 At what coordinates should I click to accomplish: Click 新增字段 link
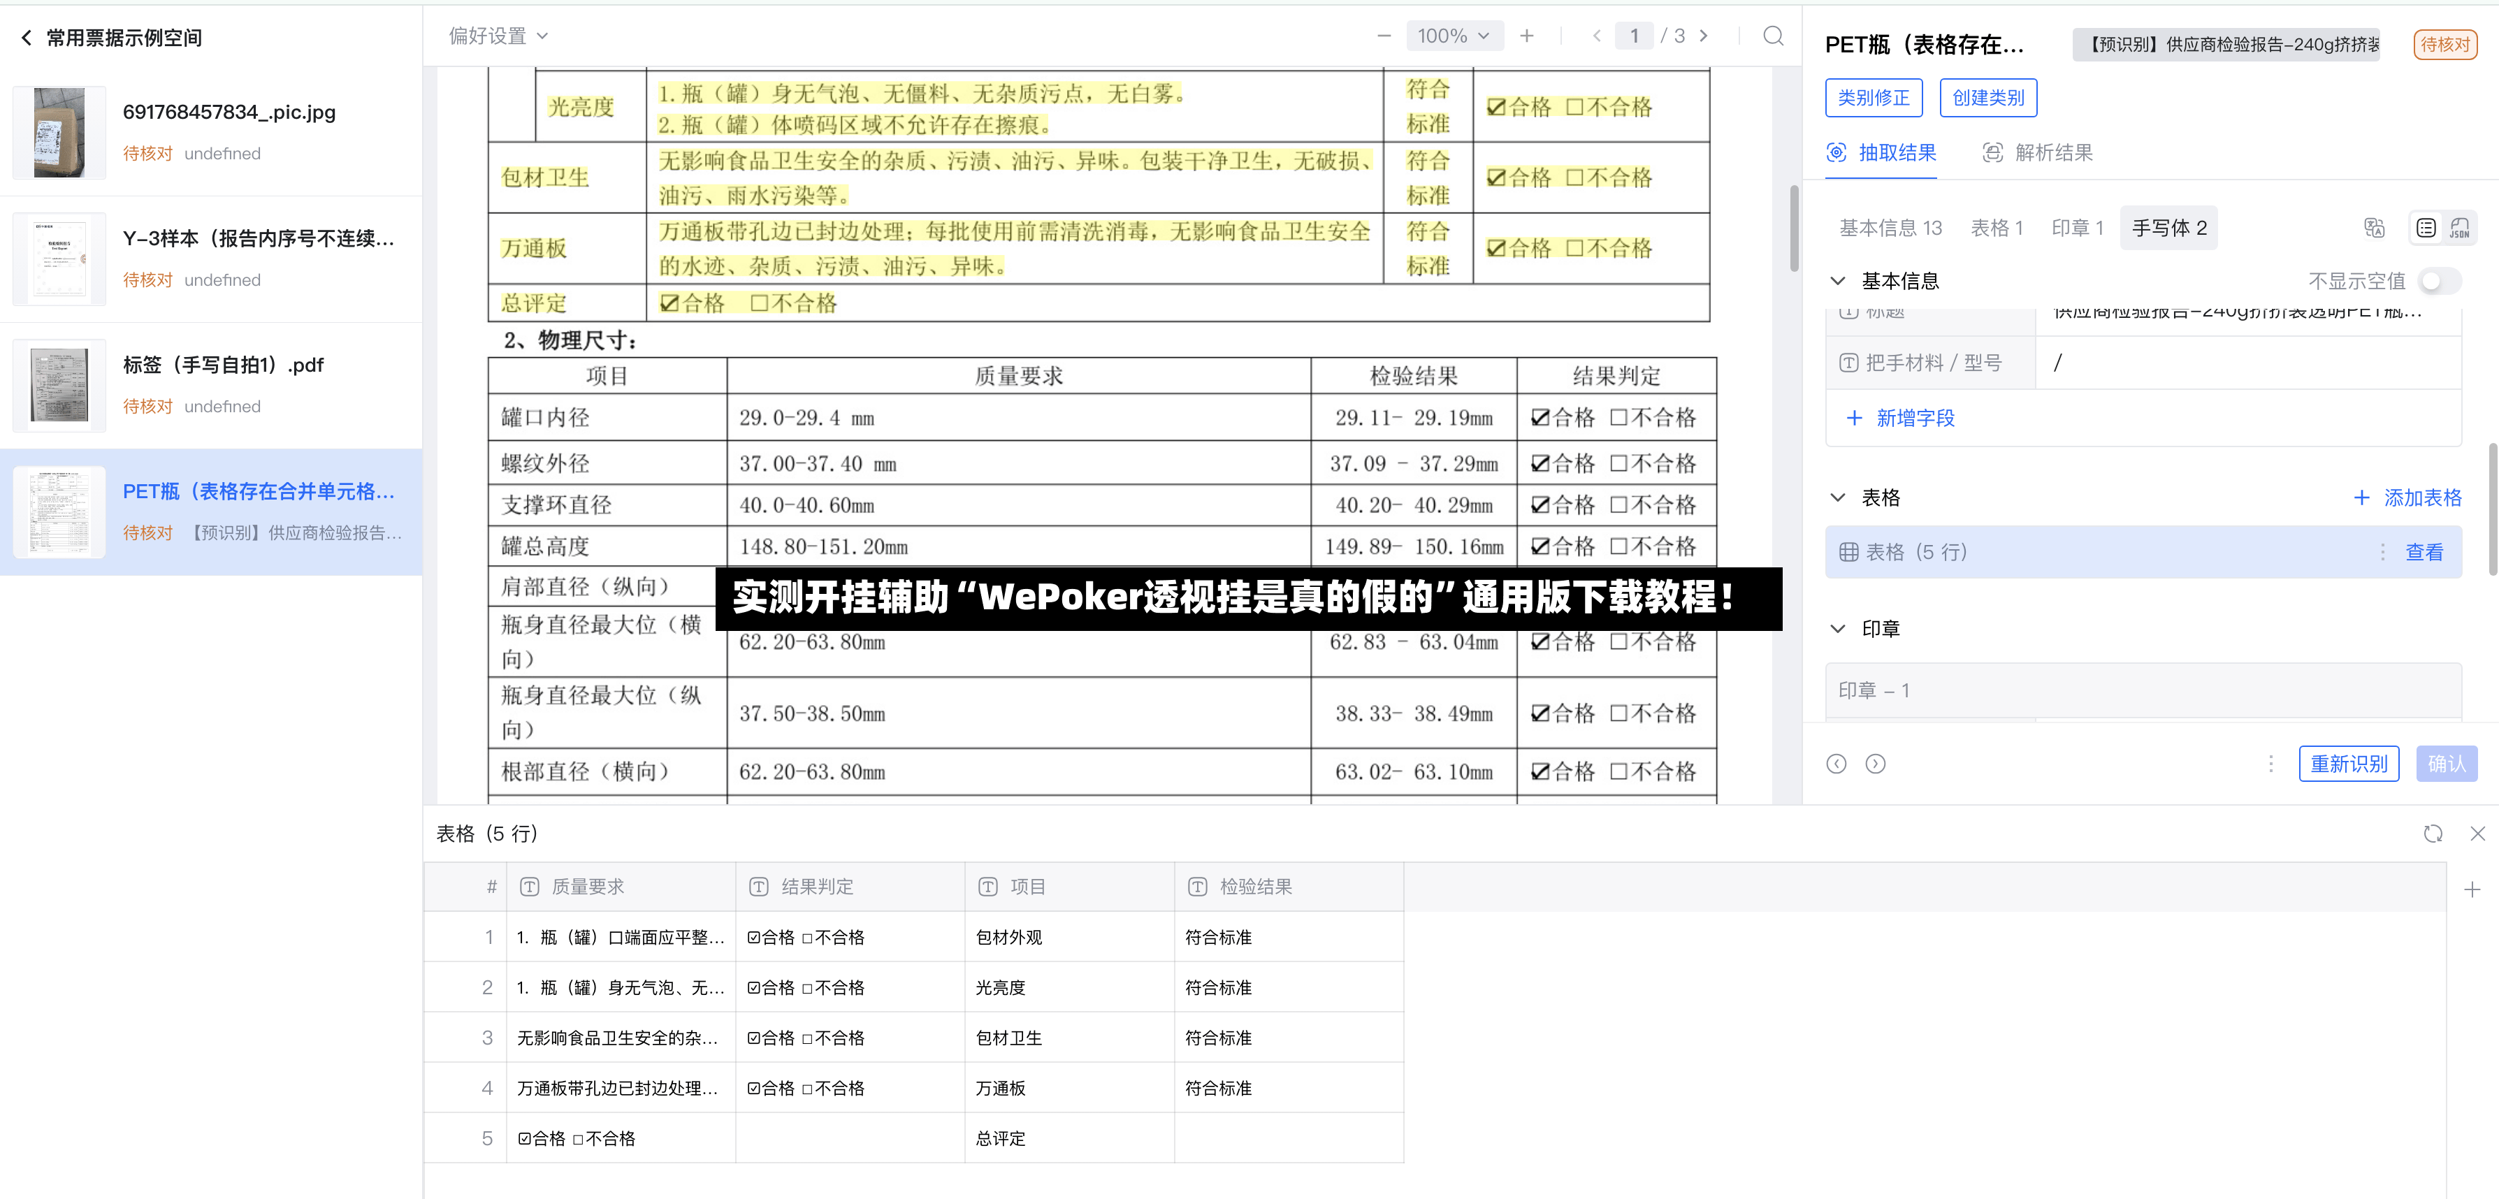pyautogui.click(x=1915, y=418)
